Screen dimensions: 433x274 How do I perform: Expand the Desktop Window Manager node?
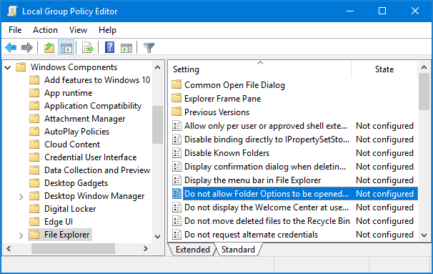click(x=21, y=197)
